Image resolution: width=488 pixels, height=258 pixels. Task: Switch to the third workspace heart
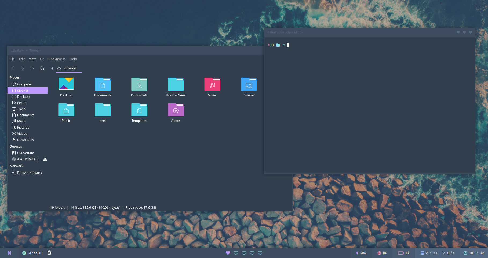[244, 253]
